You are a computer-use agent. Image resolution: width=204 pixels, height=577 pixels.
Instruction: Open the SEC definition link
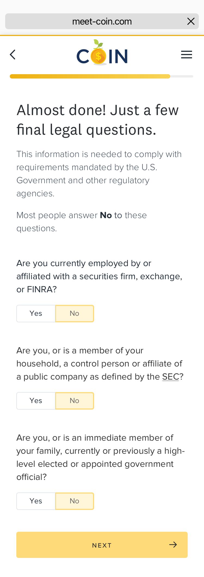[x=171, y=377]
